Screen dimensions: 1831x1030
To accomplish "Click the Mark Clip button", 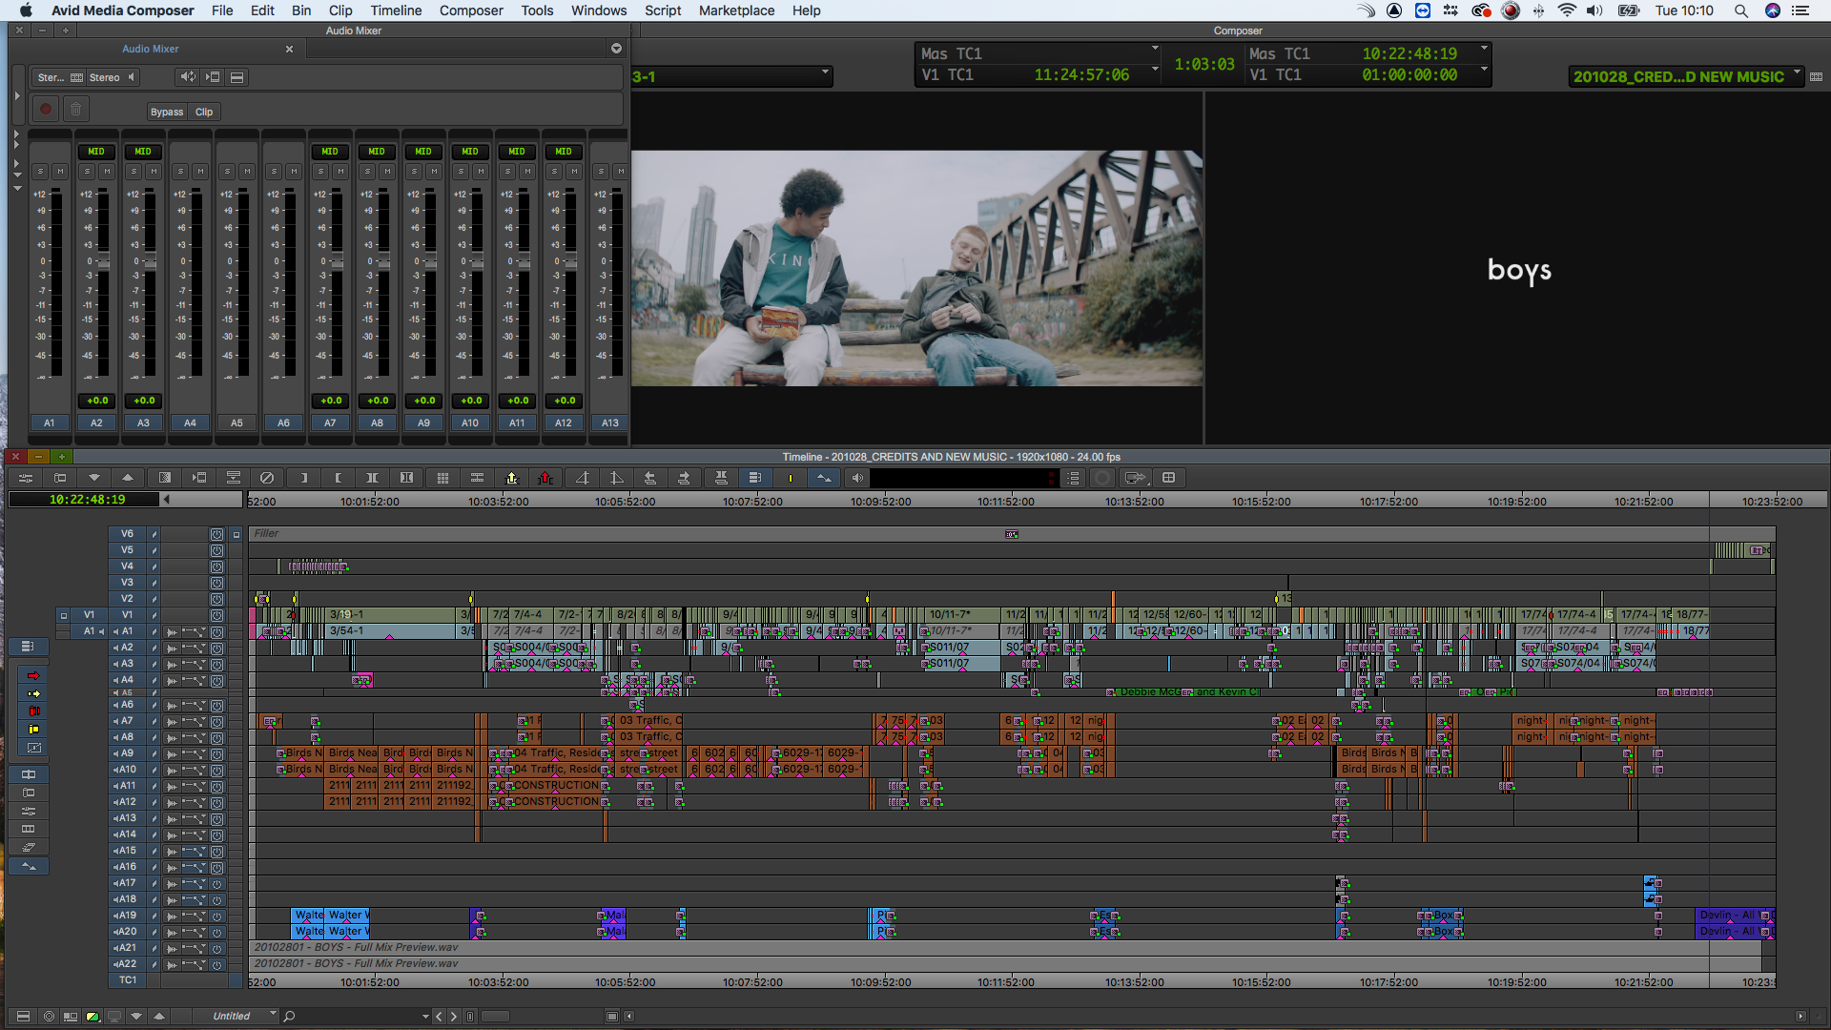I will [372, 478].
